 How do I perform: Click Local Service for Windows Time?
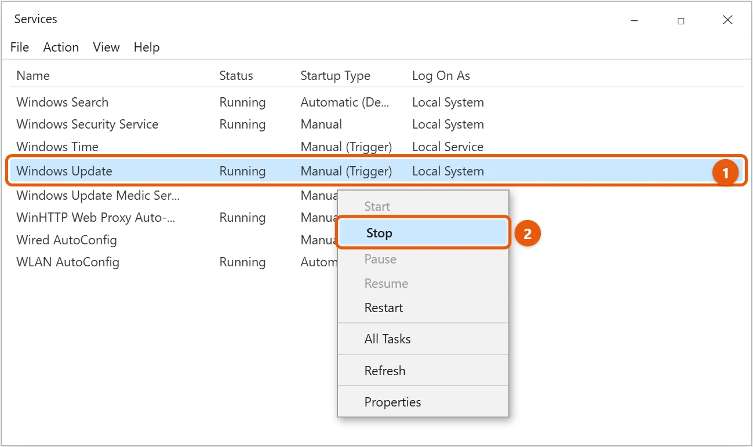point(448,147)
